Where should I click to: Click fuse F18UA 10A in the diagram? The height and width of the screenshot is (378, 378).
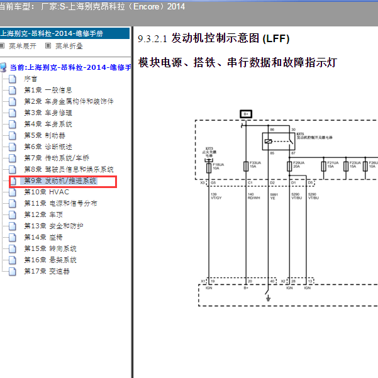click(x=209, y=168)
